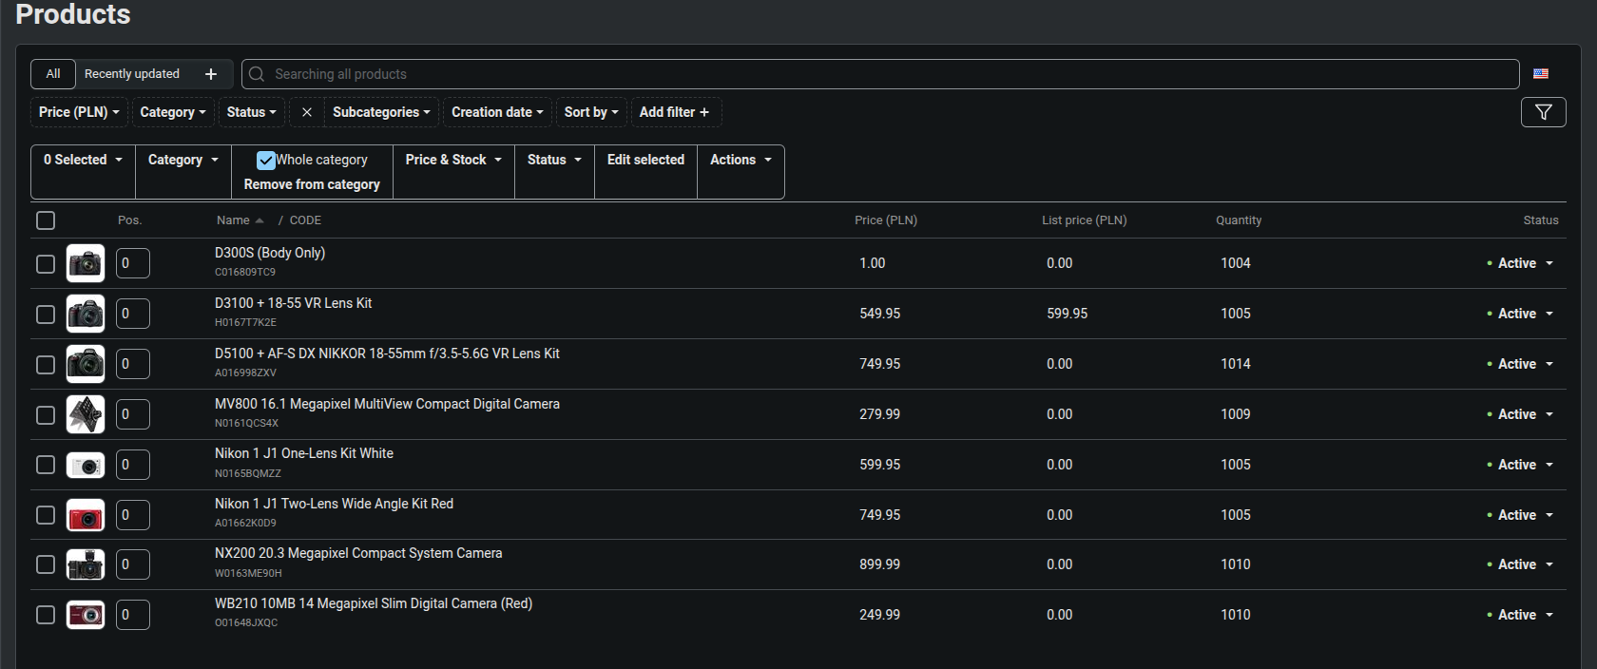Viewport: 1597px width, 669px height.
Task: Click the Edit selected button
Action: click(645, 160)
